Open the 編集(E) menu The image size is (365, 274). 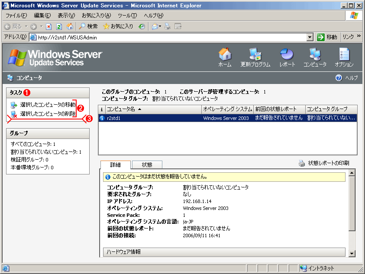42,16
